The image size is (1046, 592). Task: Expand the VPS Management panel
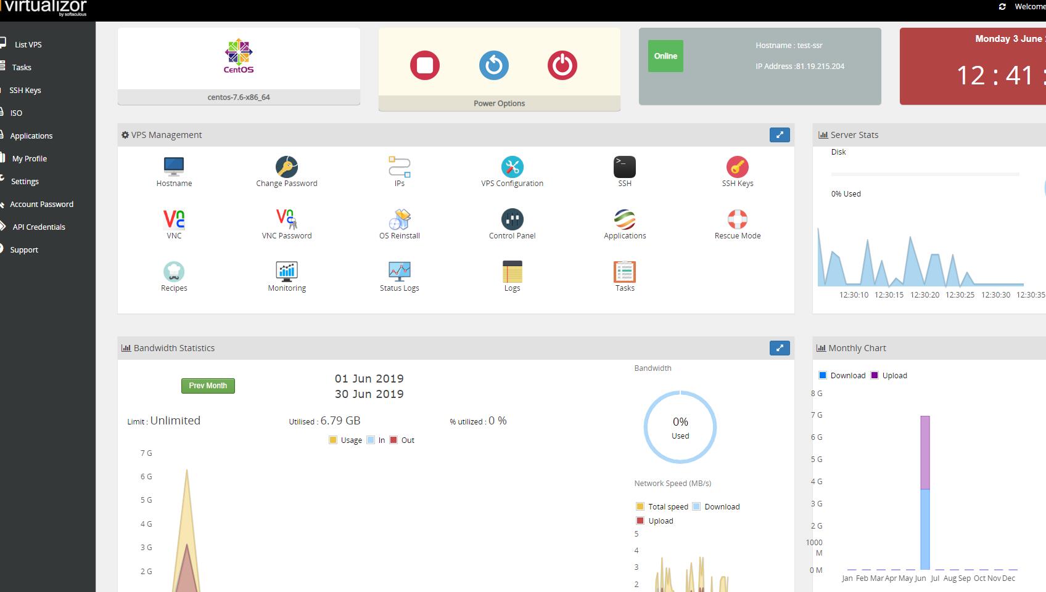click(x=780, y=135)
